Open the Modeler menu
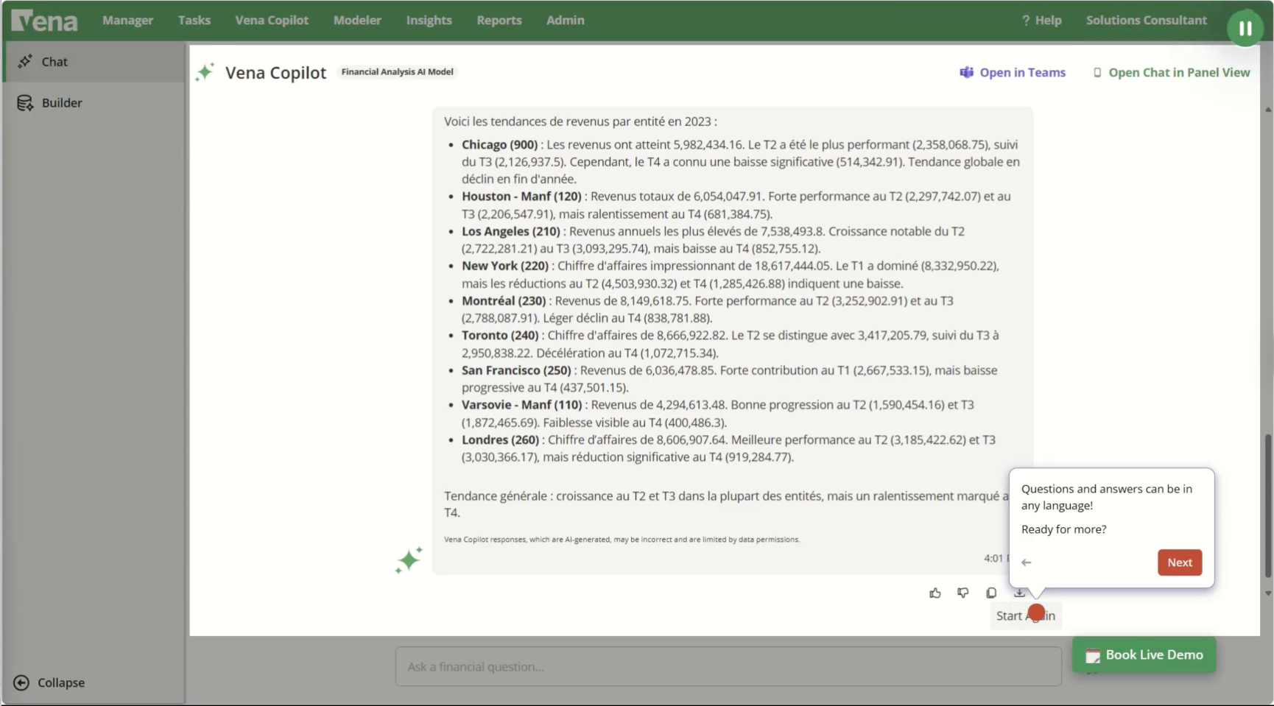 click(x=357, y=20)
